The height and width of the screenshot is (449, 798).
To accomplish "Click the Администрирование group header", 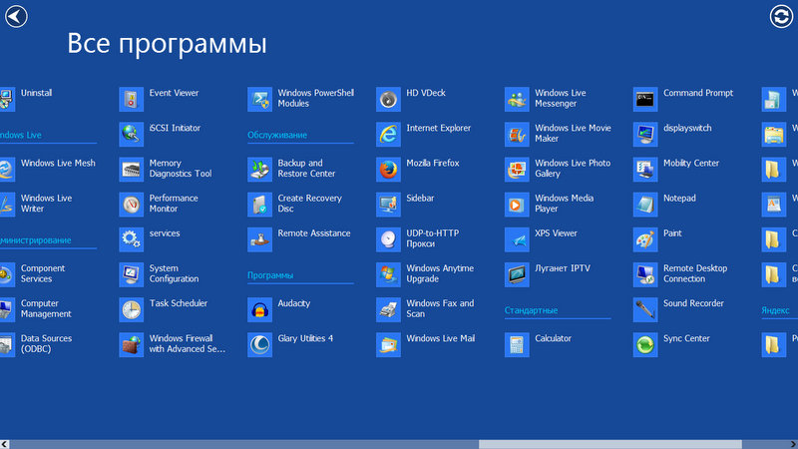I will coord(36,239).
